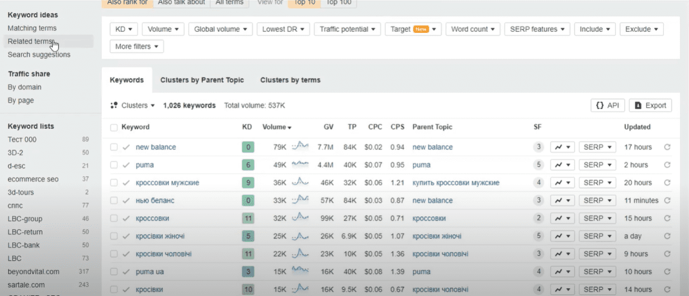689x296 pixels.
Task: Select the Keywords tab
Action: [x=127, y=80]
